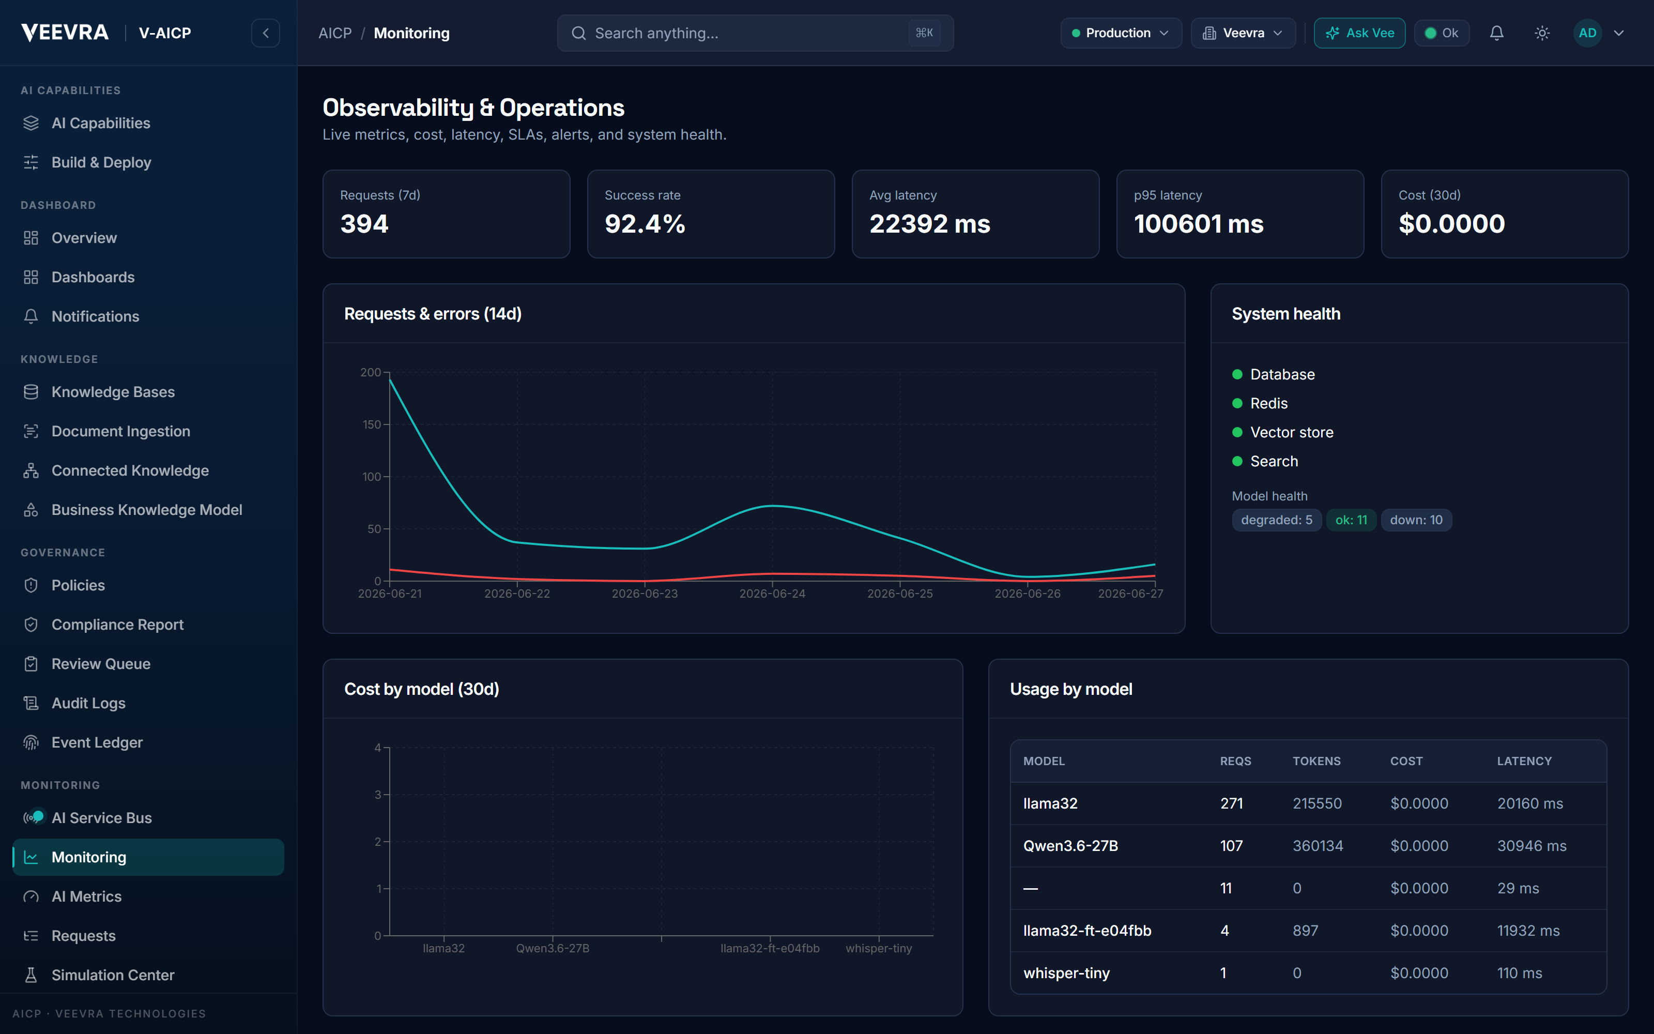Click the Simulation Center flask icon
The width and height of the screenshot is (1654, 1034).
coord(31,975)
